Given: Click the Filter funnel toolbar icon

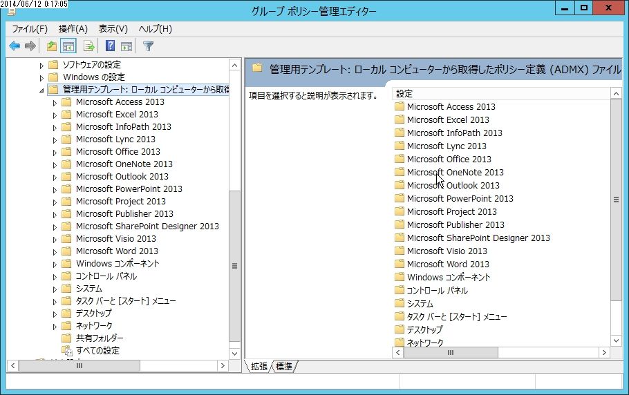Looking at the screenshot, I should click(148, 46).
